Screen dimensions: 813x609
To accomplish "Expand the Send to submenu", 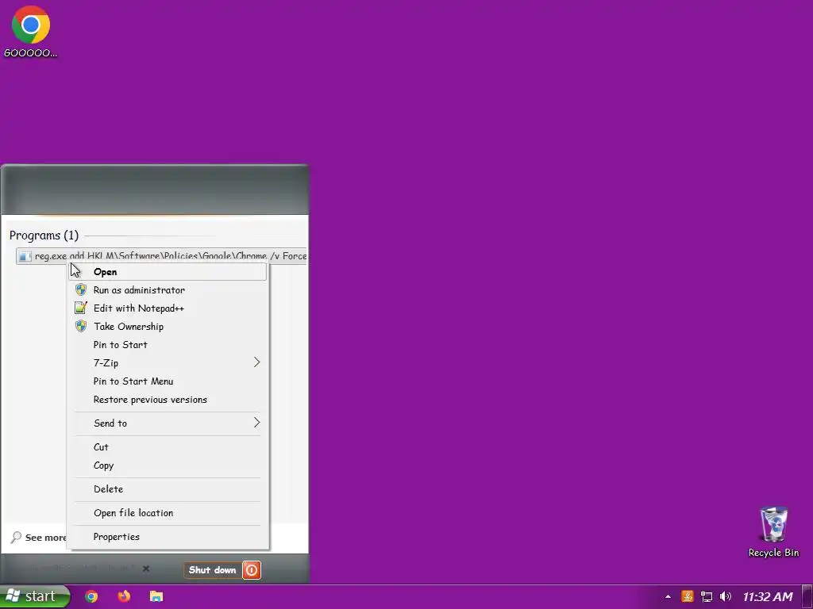I will click(168, 423).
